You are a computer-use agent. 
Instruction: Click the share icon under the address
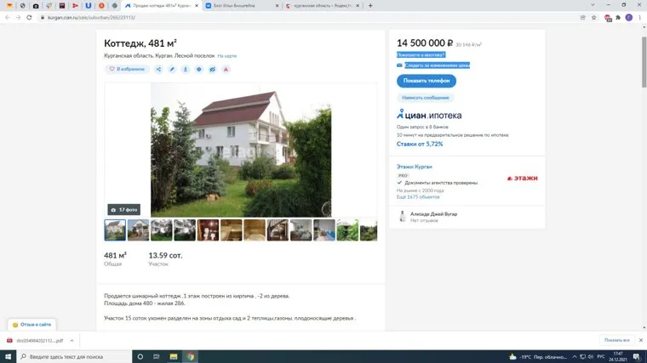[x=158, y=69]
